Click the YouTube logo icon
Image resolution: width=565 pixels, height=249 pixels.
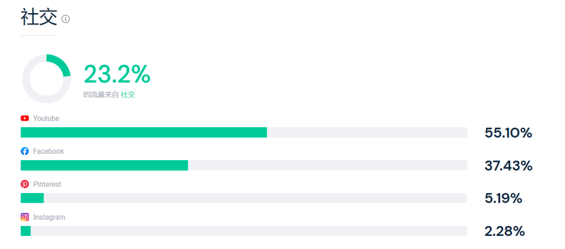click(x=25, y=119)
